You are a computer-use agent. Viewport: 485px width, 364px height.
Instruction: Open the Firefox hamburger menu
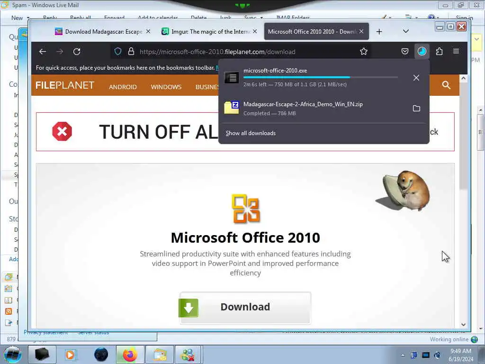[x=456, y=51]
